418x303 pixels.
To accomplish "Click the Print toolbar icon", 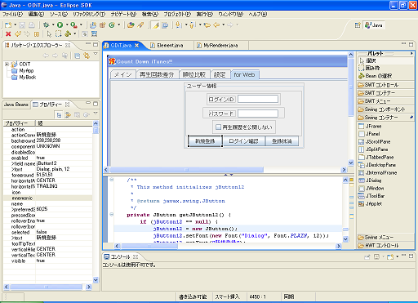I will coord(32,25).
